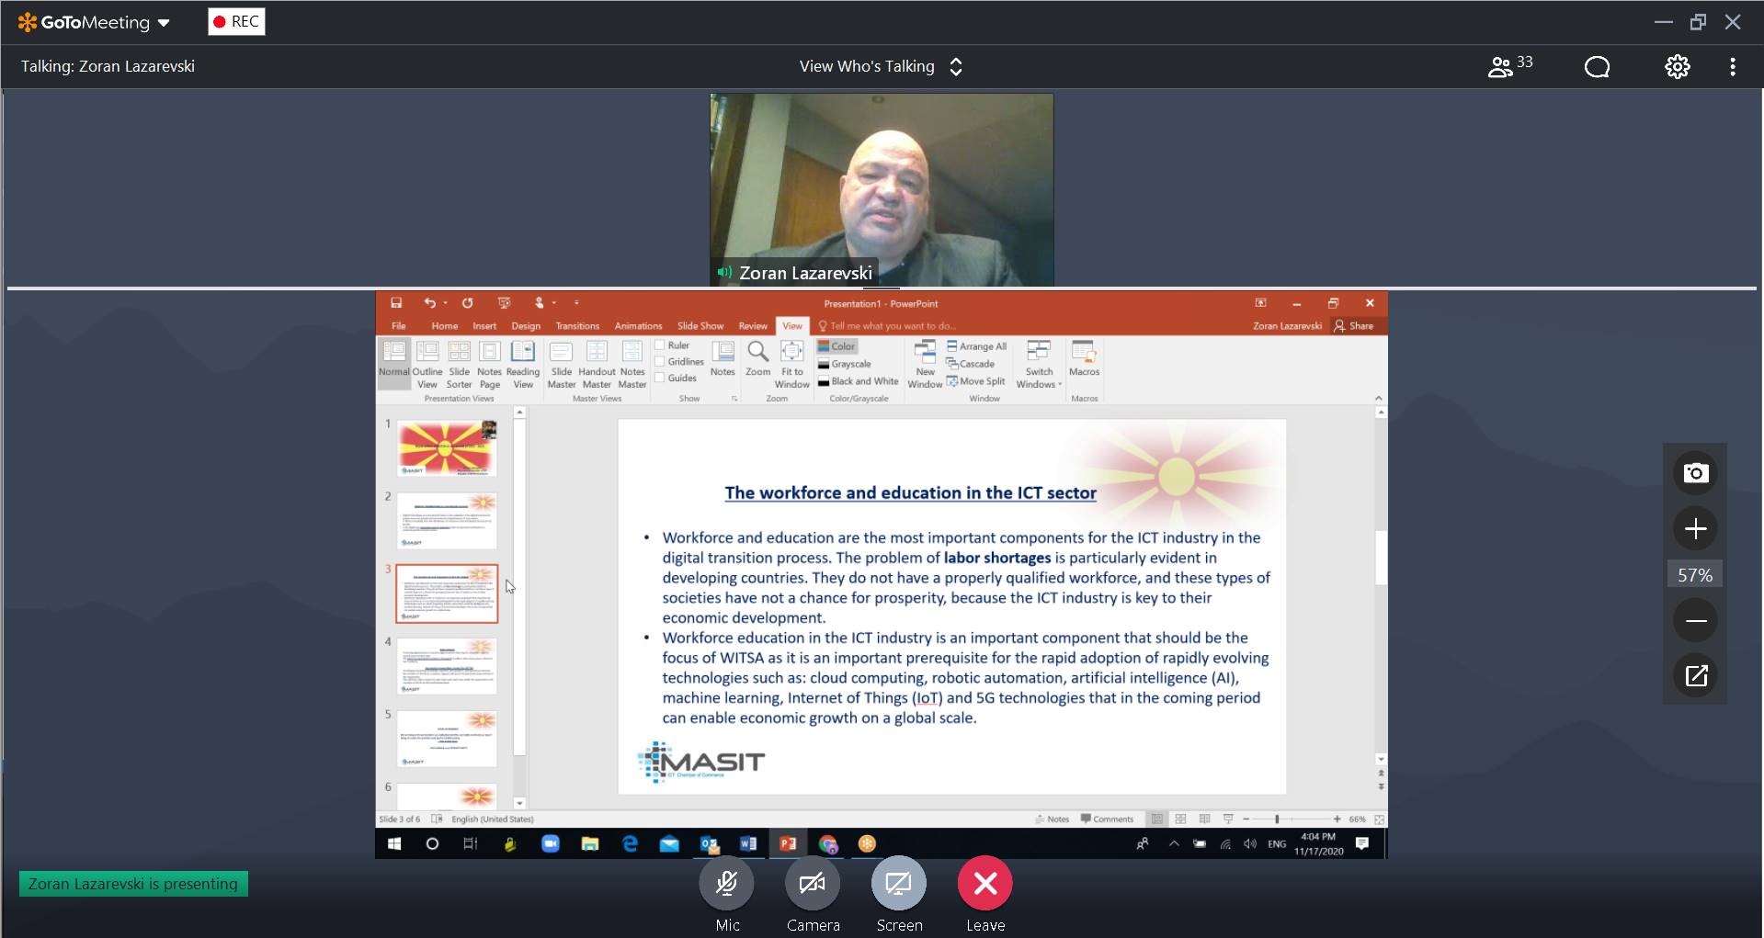Click the Notes button in the ribbon
The height and width of the screenshot is (938, 1764).
point(723,359)
